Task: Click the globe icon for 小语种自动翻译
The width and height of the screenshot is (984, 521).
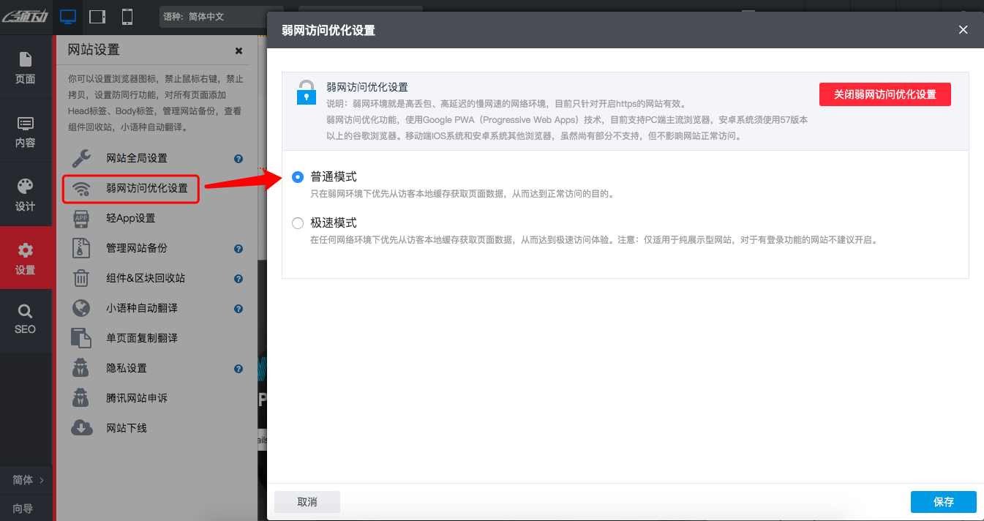Action: pyautogui.click(x=81, y=308)
